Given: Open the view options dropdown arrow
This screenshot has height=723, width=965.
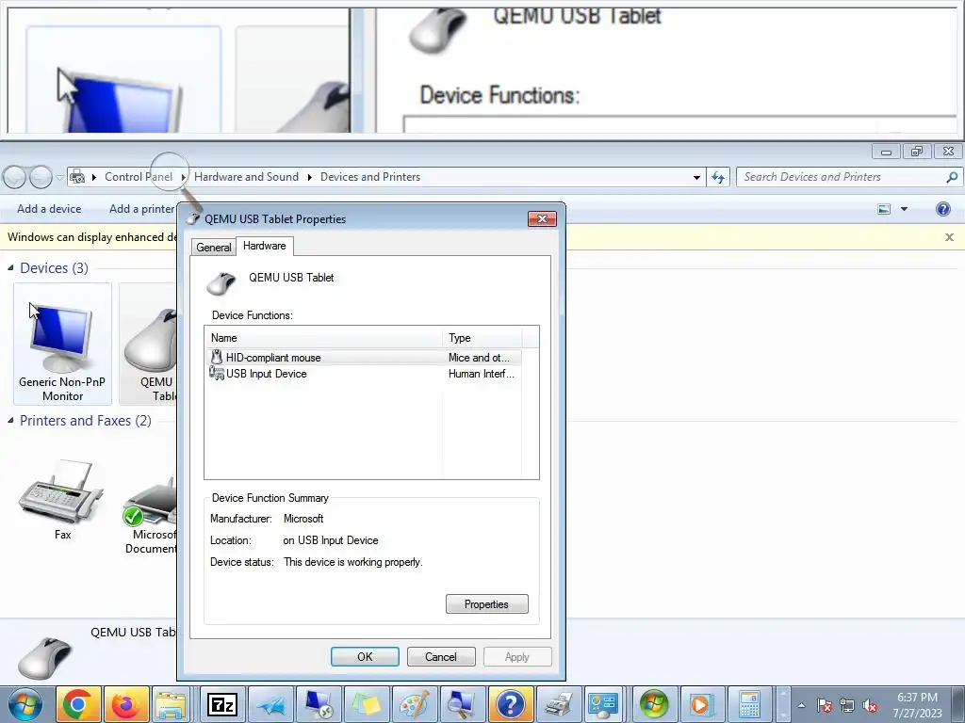Looking at the screenshot, I should pos(904,209).
